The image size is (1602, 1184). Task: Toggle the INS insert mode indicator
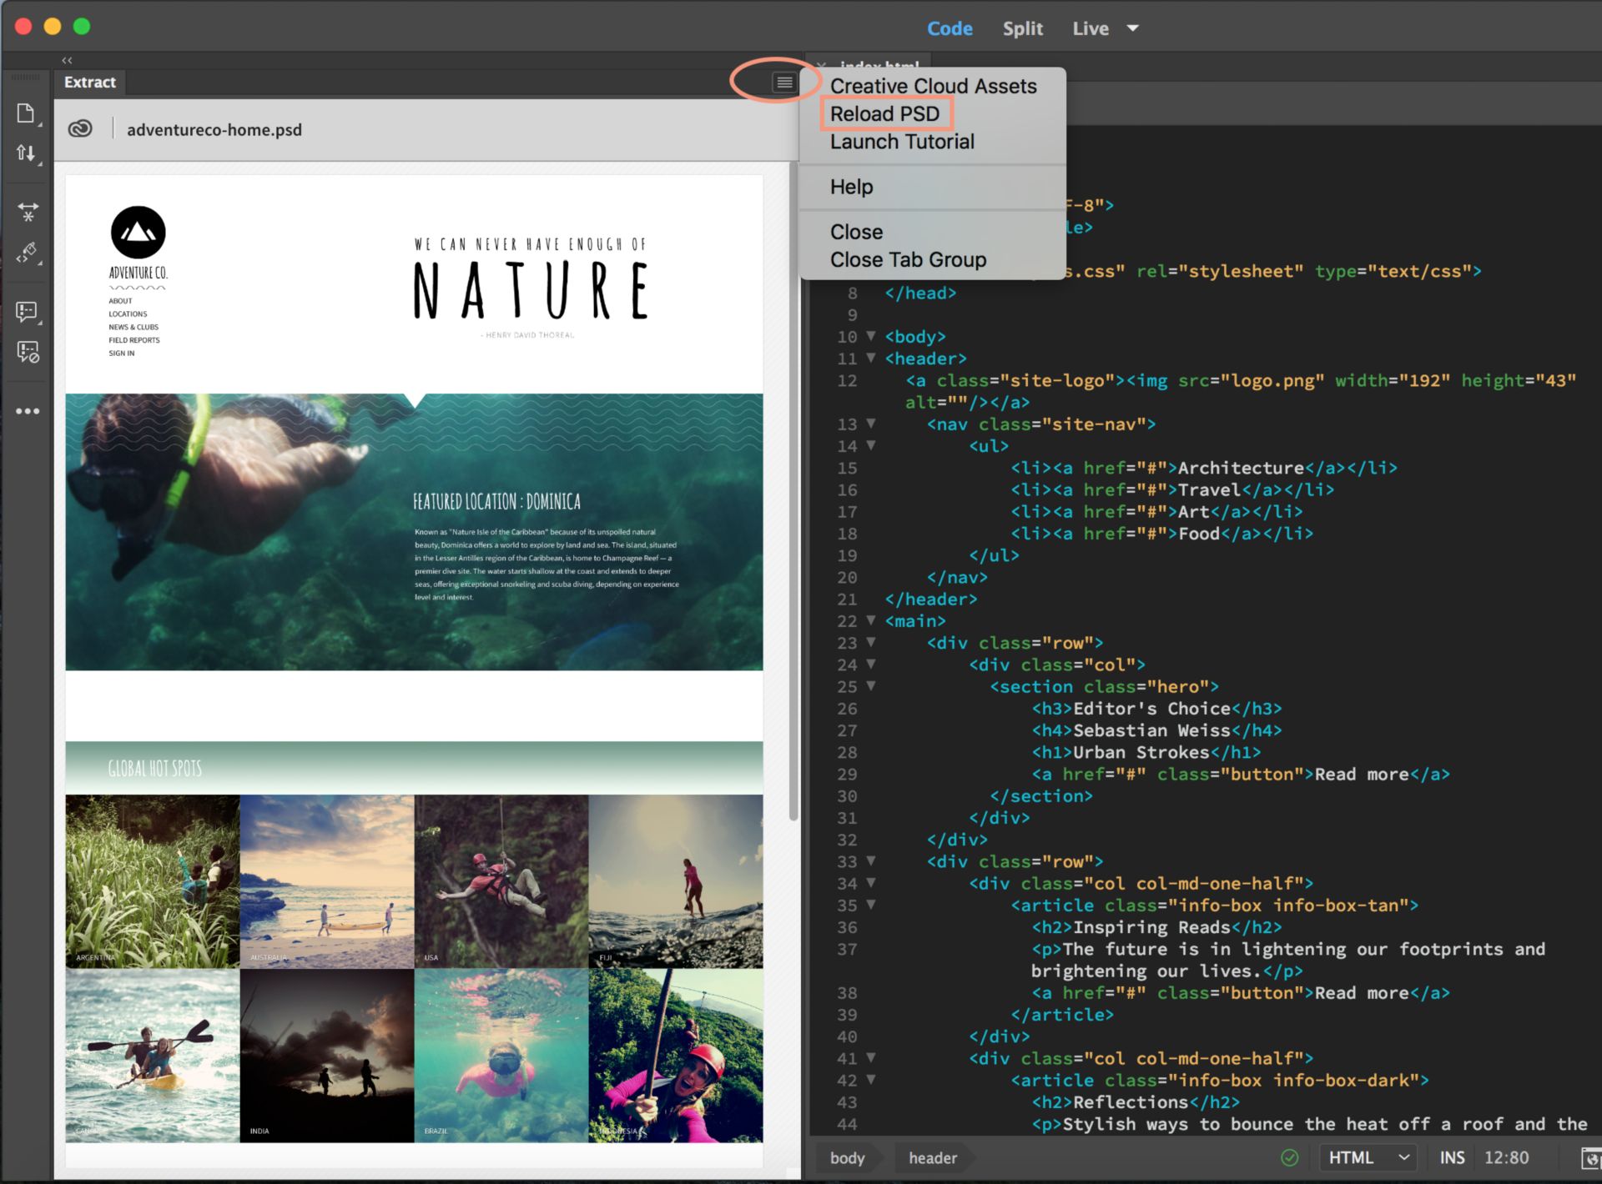tap(1451, 1157)
